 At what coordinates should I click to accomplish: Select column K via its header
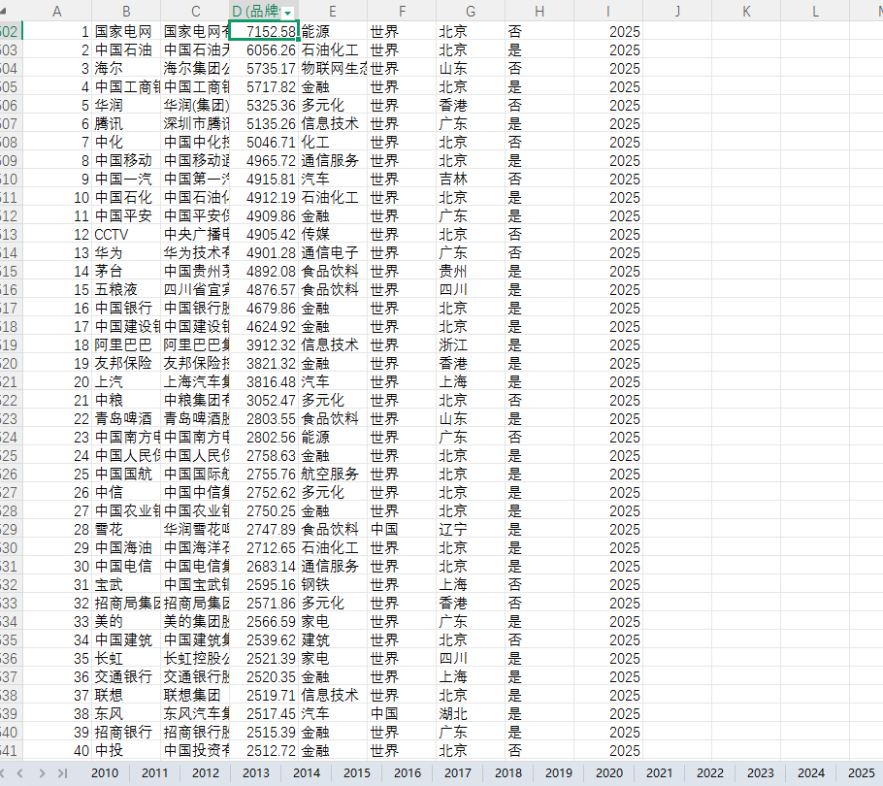pyautogui.click(x=746, y=12)
